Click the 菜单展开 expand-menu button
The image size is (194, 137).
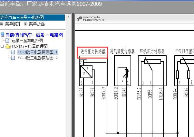(x=13, y=24)
